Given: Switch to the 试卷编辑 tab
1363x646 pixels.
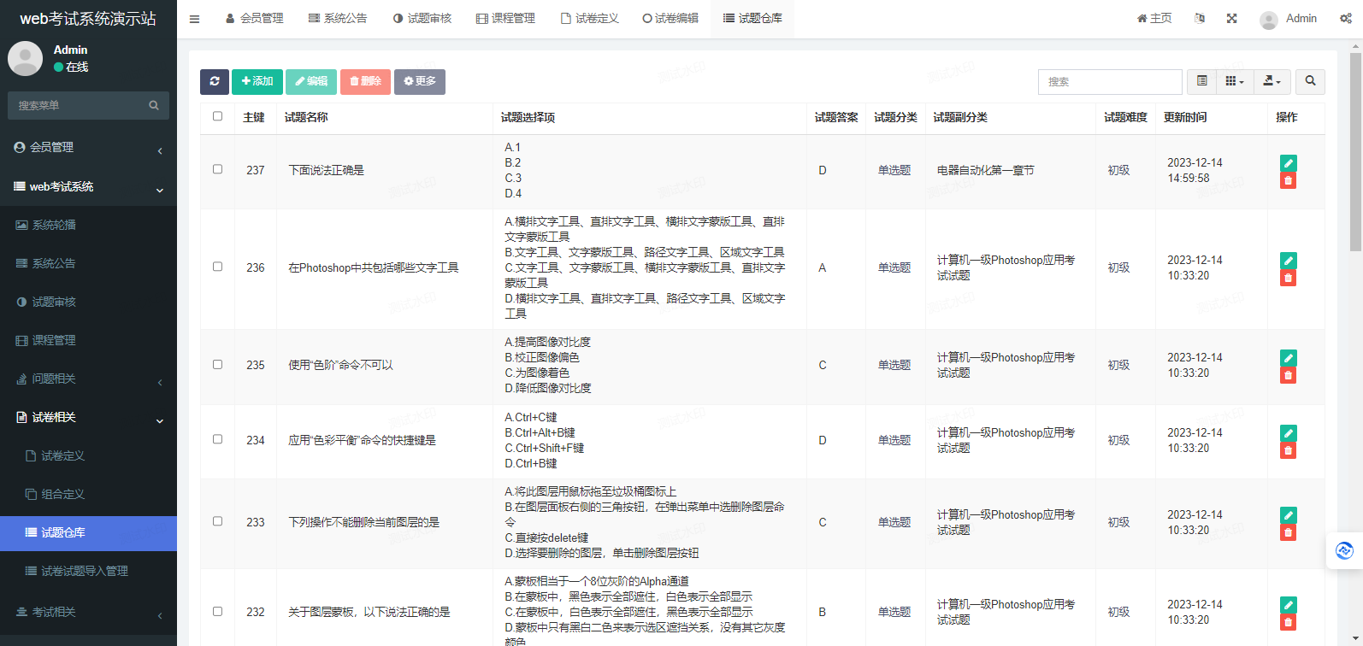Looking at the screenshot, I should pos(670,19).
